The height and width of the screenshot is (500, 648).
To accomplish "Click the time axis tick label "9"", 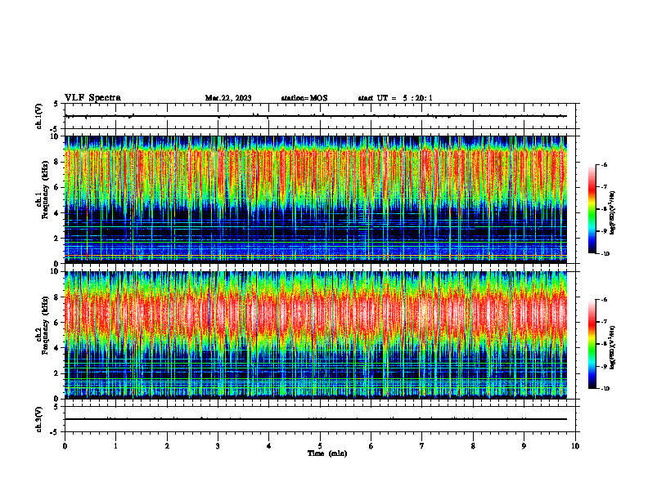I will click(524, 446).
